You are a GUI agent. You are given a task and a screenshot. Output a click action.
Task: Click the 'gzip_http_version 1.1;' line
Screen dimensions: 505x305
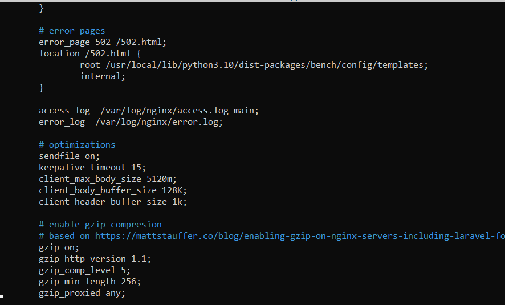(95, 259)
